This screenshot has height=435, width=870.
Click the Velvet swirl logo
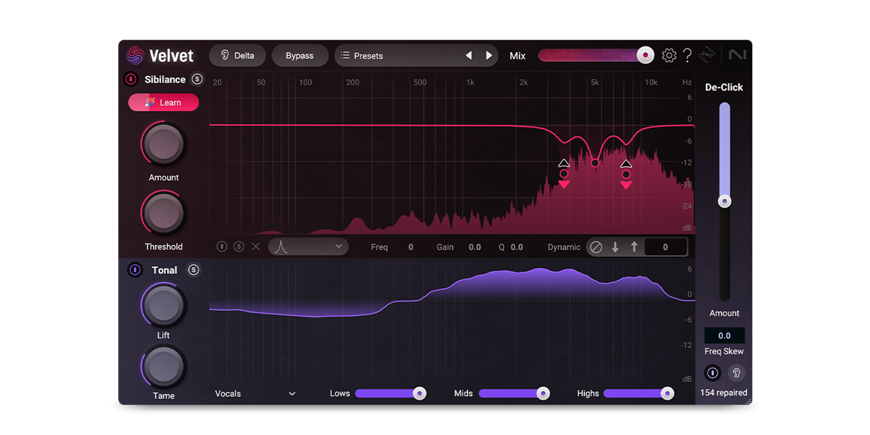pyautogui.click(x=135, y=55)
